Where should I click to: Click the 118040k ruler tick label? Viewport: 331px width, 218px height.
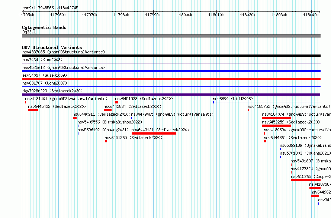(x=311, y=15)
